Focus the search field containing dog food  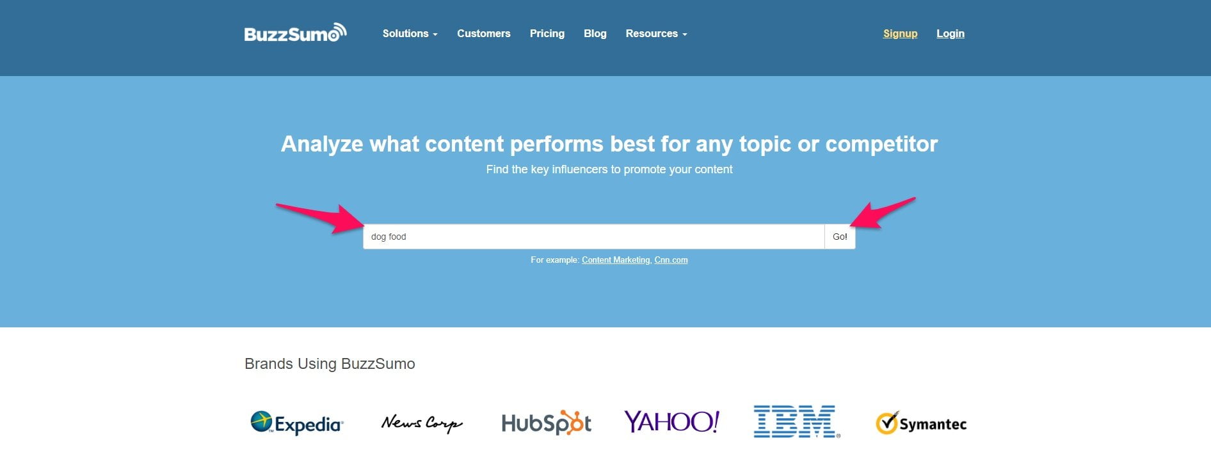click(x=594, y=237)
